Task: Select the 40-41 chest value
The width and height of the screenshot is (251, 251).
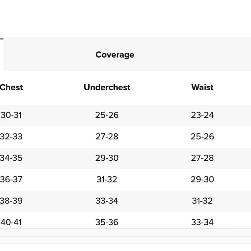Action: click(11, 222)
